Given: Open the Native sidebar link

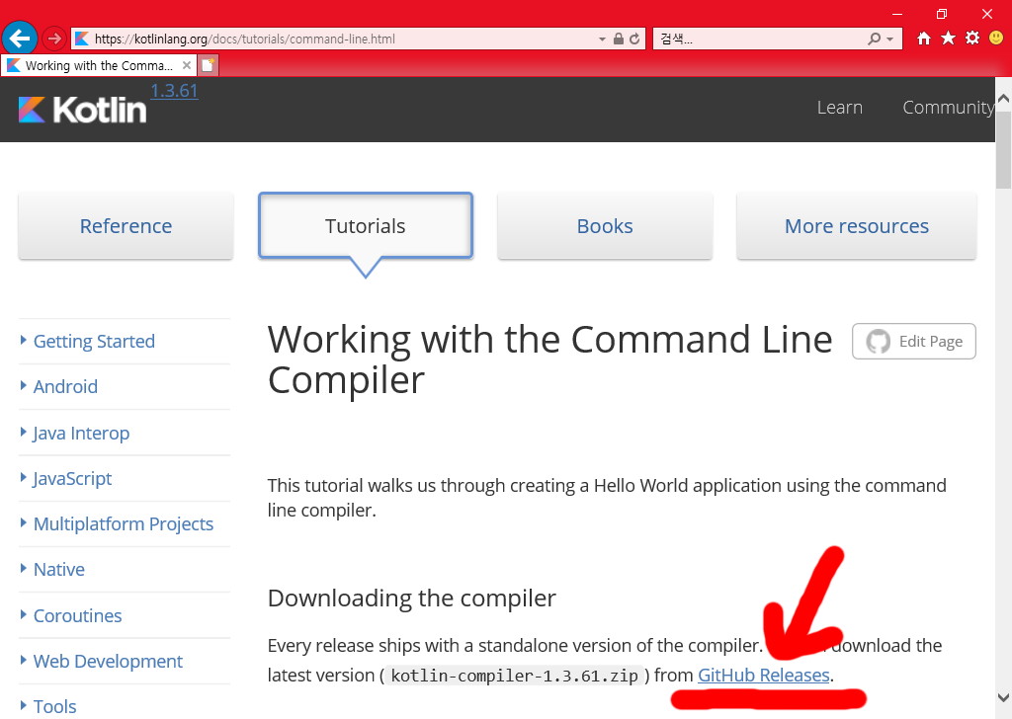Looking at the screenshot, I should (58, 570).
